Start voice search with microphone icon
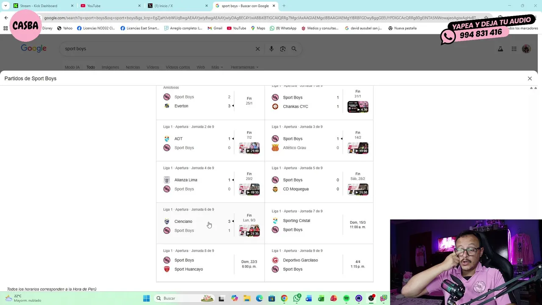This screenshot has height=305, width=542. coord(271,49)
